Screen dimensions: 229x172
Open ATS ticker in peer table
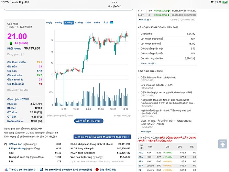141,161
